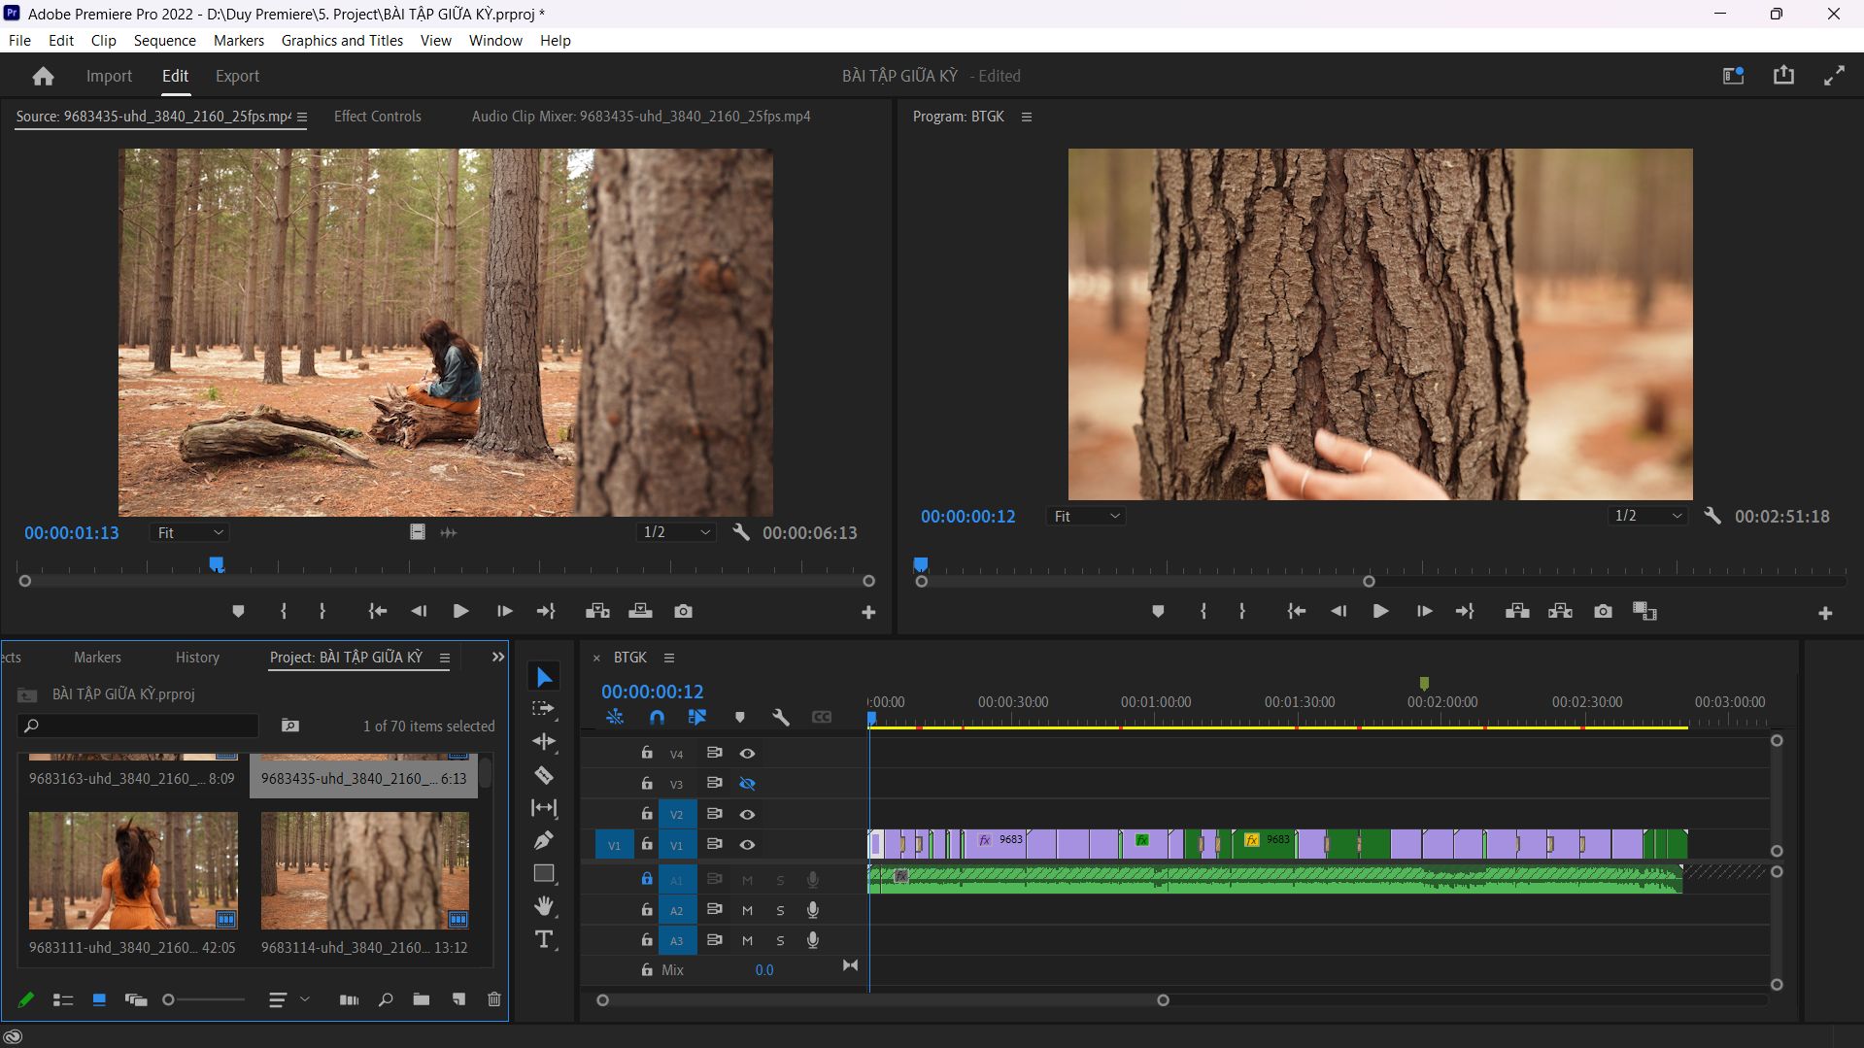
Task: Click Lift button in Program monitor
Action: click(1517, 611)
